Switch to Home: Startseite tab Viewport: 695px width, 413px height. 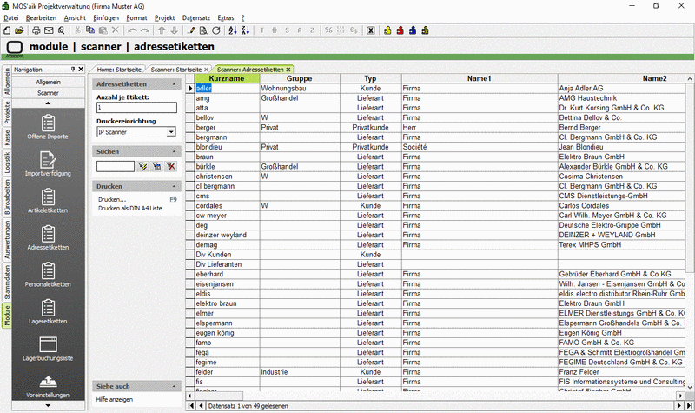pyautogui.click(x=119, y=70)
